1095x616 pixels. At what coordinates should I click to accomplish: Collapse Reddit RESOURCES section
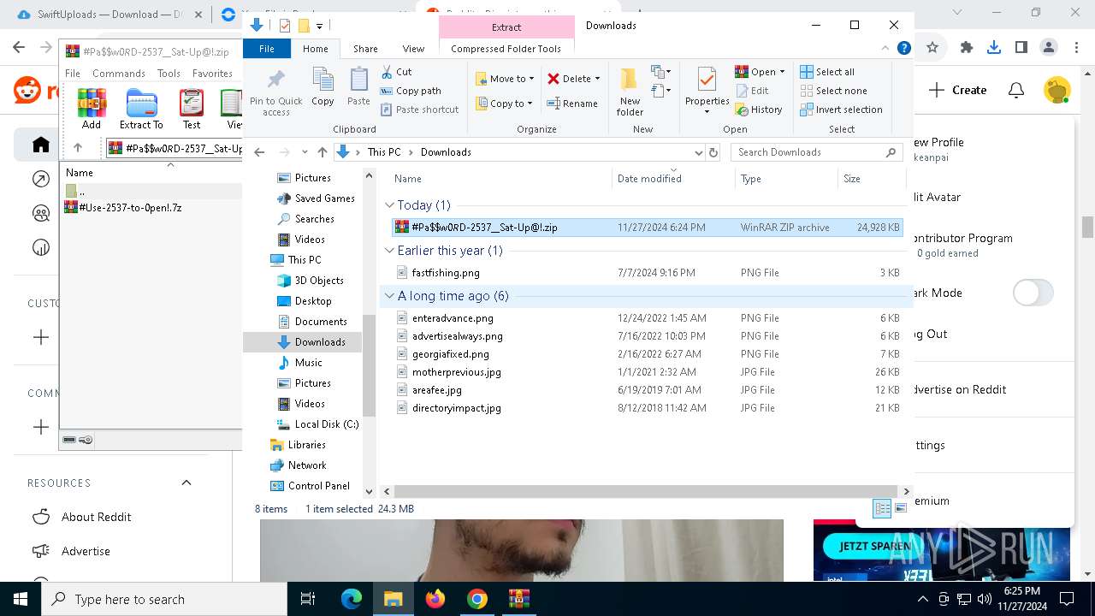click(x=186, y=483)
